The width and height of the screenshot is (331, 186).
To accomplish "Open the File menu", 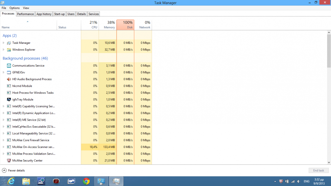I will coord(4,8).
